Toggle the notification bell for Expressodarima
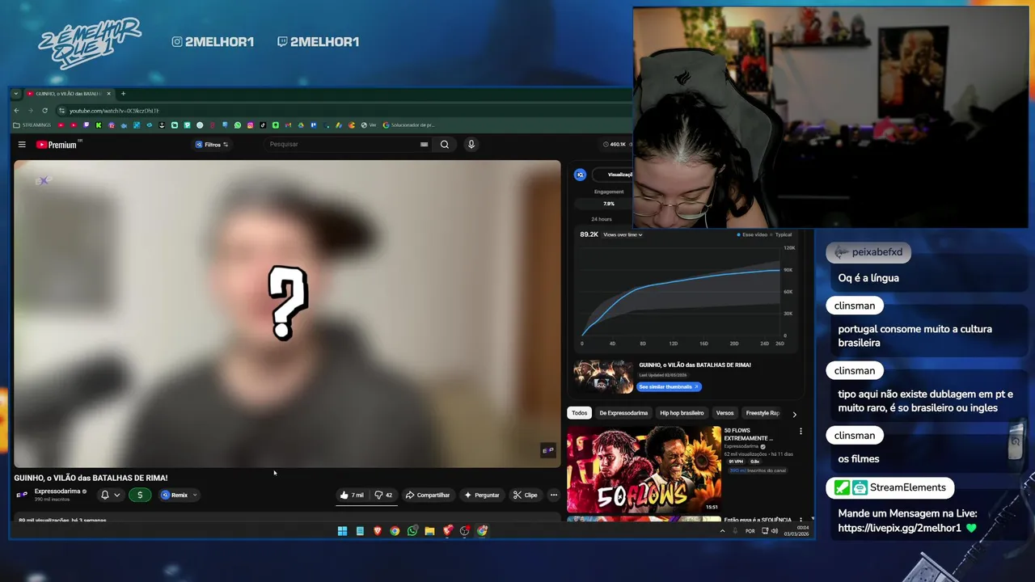 [104, 495]
